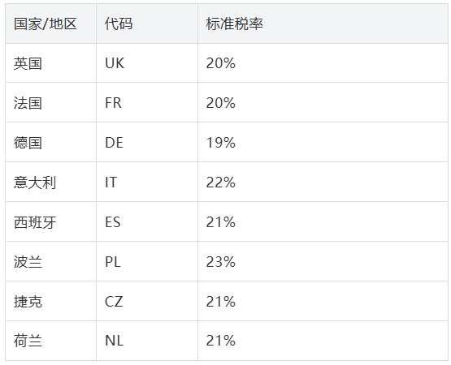
Task: Click the NL code cell
Action: (147, 341)
